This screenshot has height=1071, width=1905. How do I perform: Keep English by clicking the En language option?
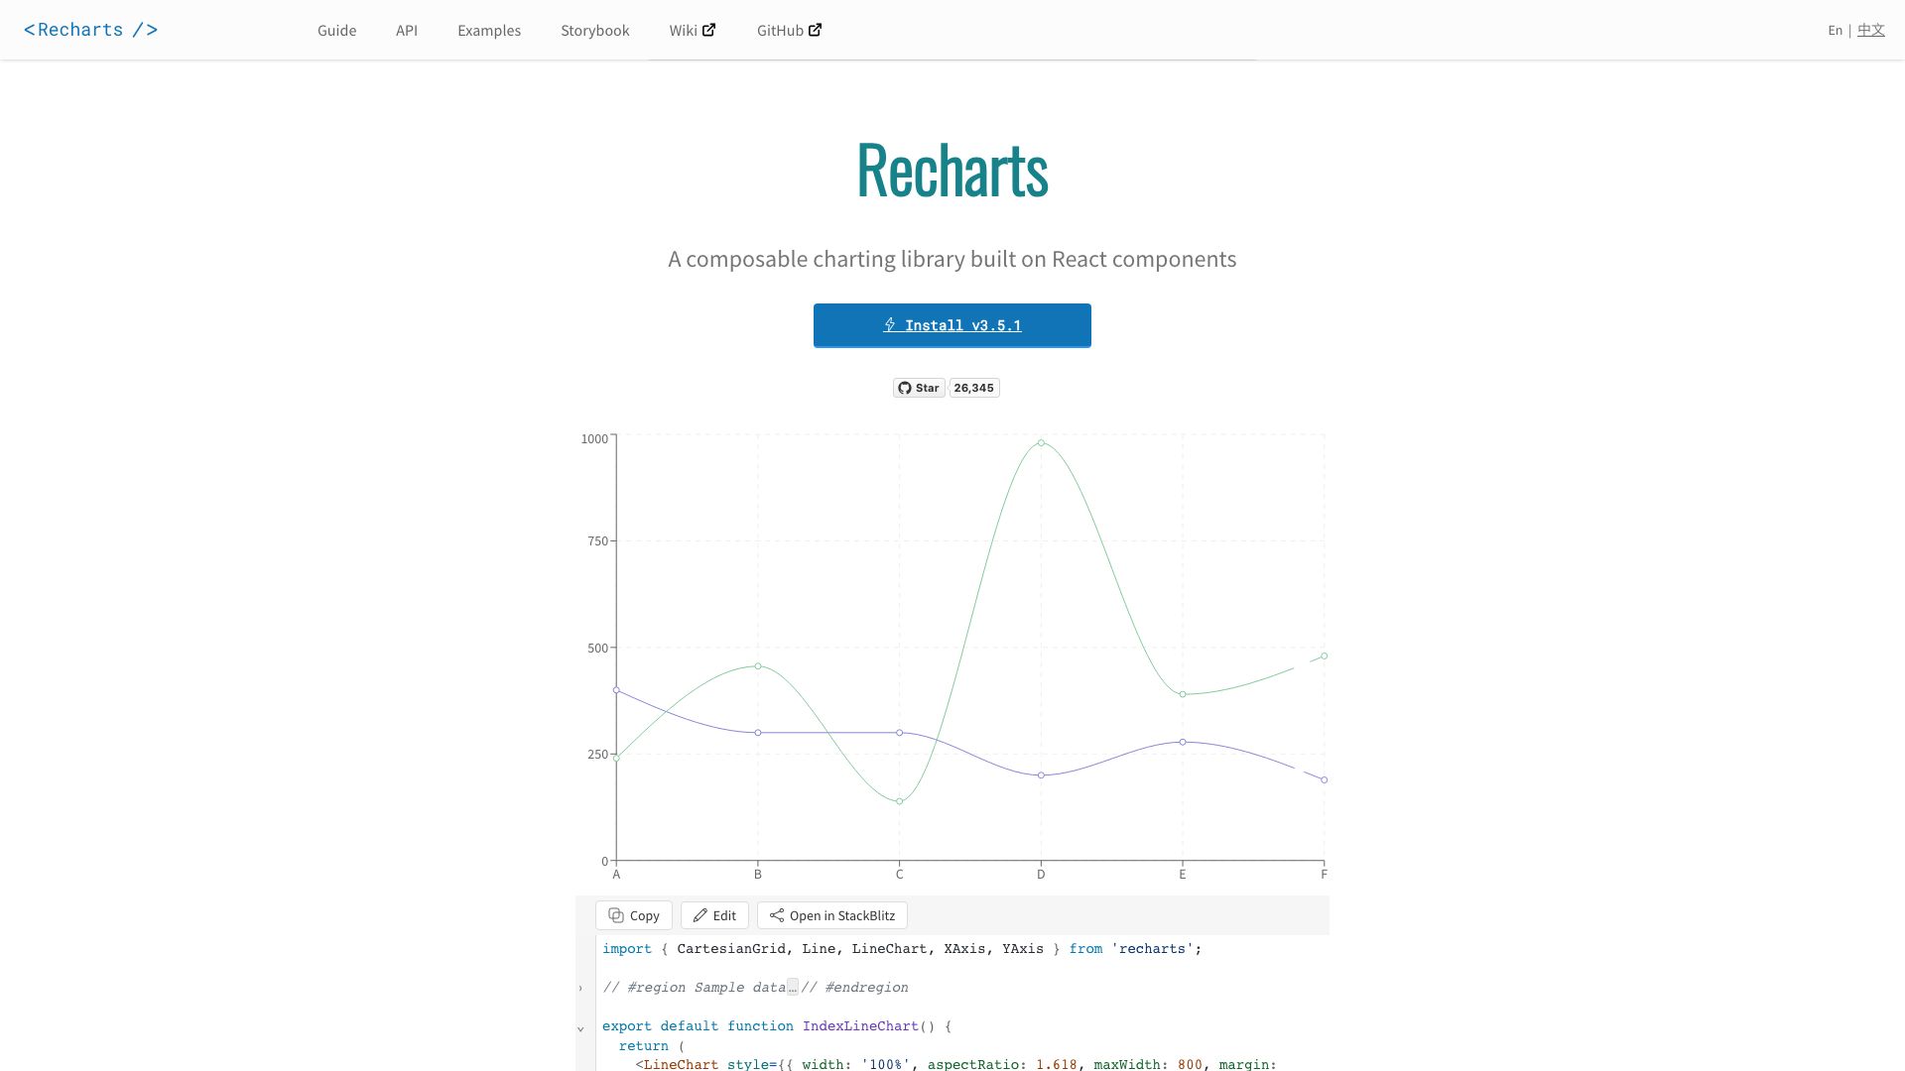click(1835, 30)
